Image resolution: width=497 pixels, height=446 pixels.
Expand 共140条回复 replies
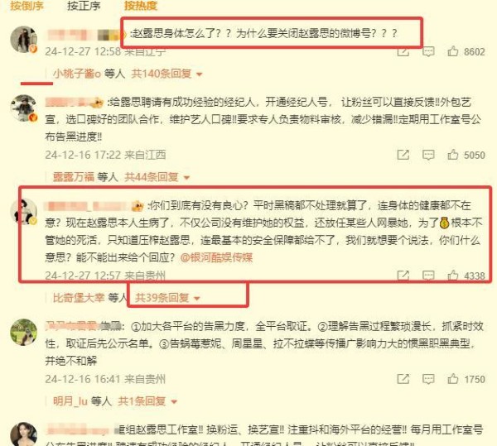(x=166, y=74)
